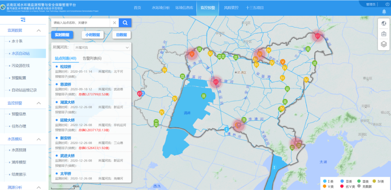
Task: Select the orange V marker near 京杭大运河
Action: point(282,62)
